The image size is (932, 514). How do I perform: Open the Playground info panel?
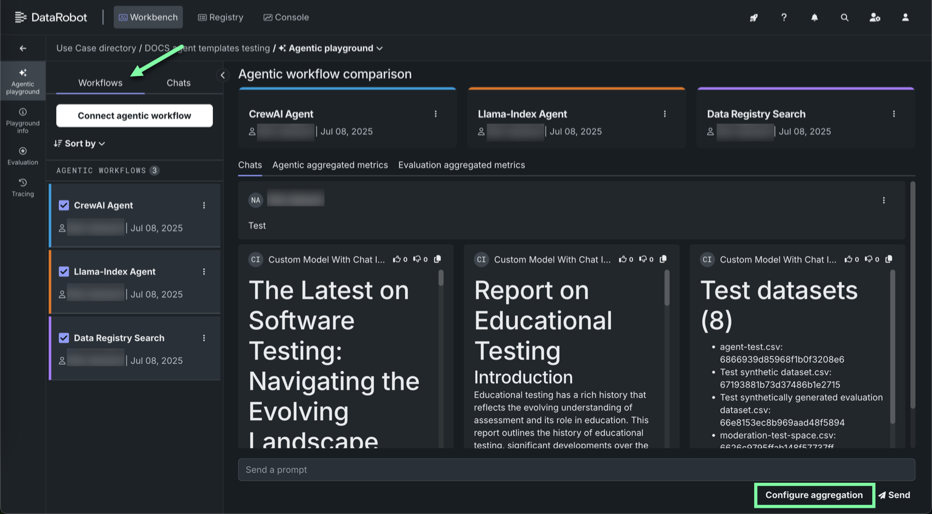pyautogui.click(x=22, y=120)
